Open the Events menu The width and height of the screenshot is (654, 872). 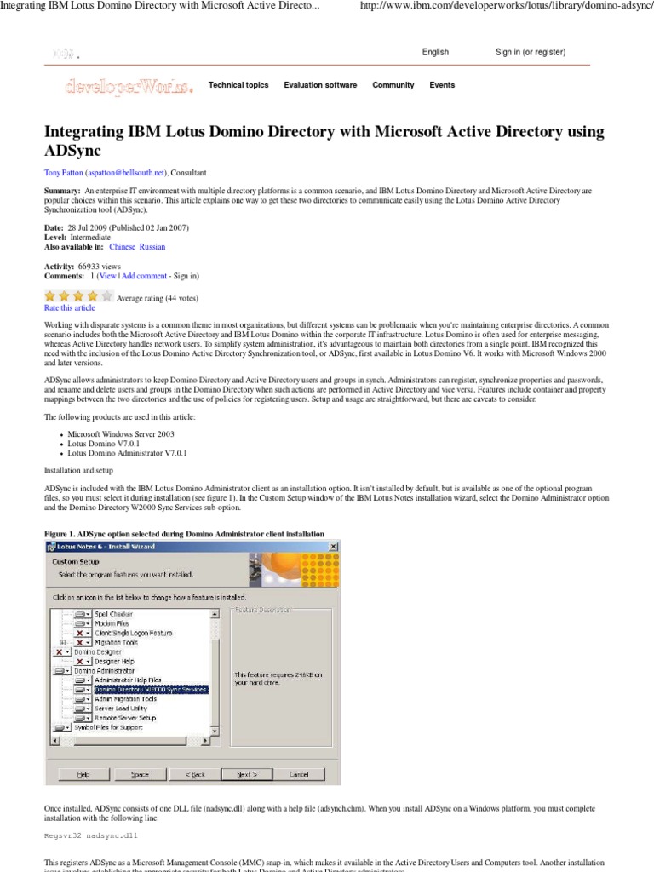(x=442, y=85)
